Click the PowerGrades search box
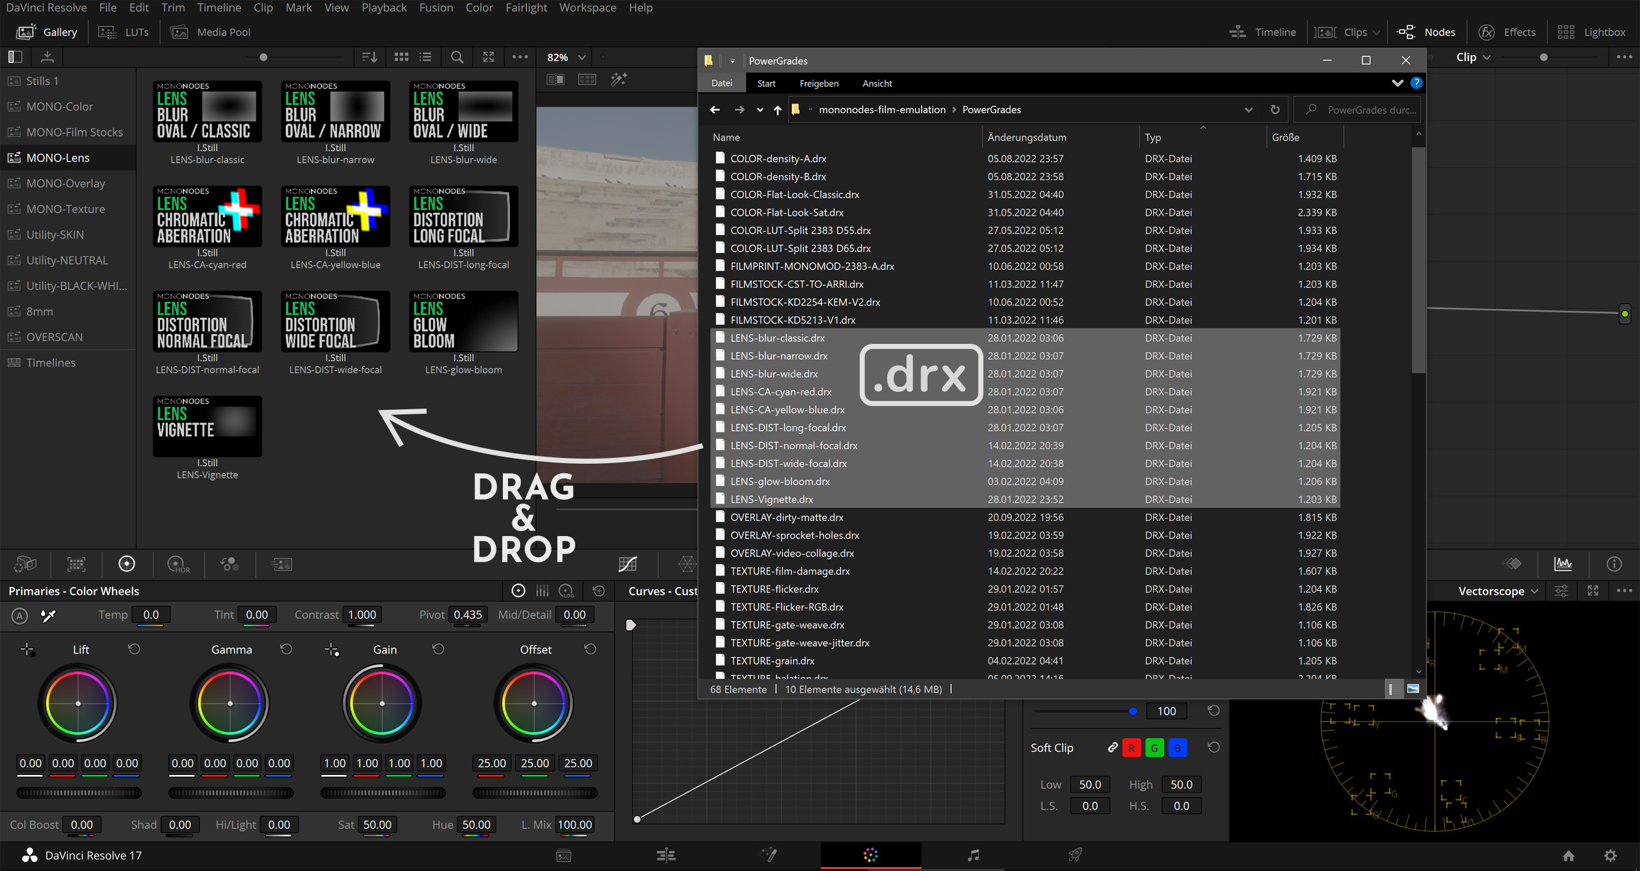The height and width of the screenshot is (871, 1640). click(1358, 110)
